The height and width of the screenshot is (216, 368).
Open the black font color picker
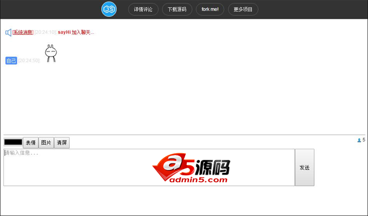click(13, 142)
